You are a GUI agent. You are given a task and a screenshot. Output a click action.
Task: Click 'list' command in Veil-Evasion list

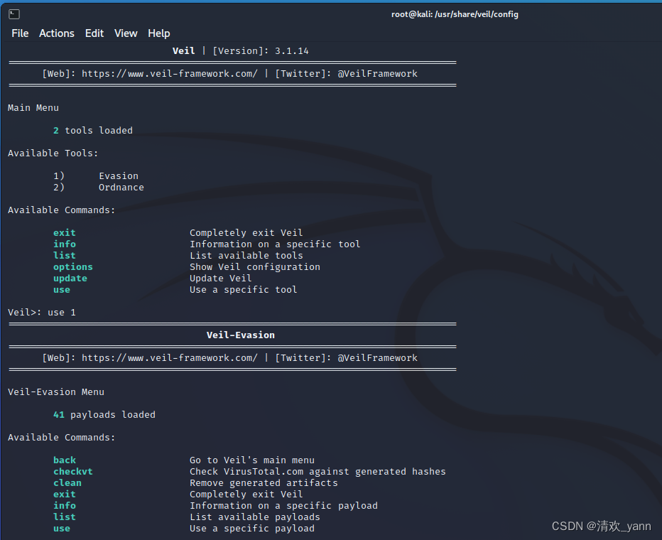[64, 517]
